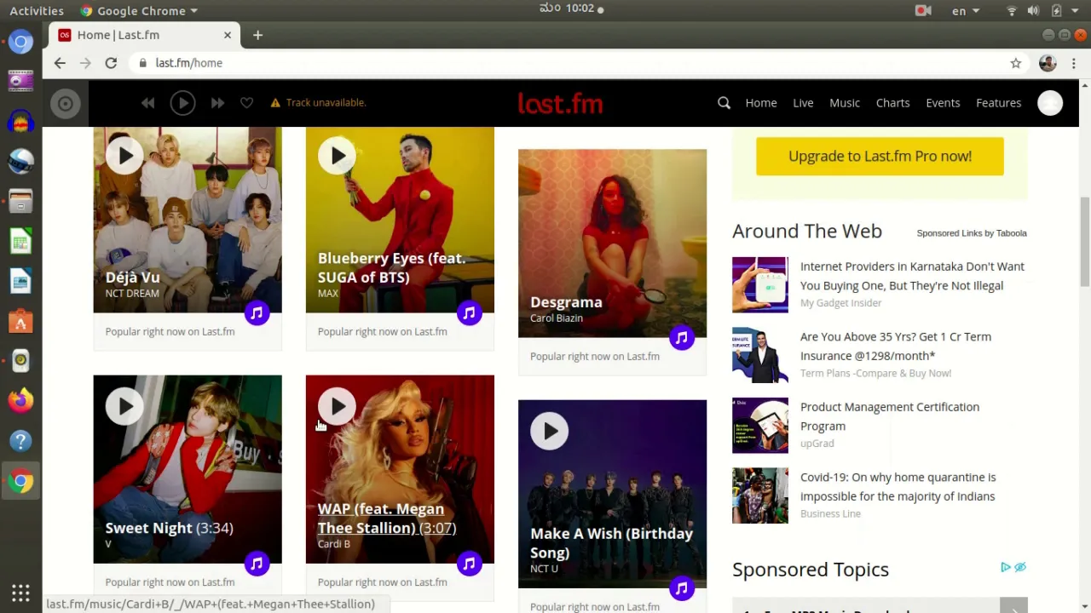Go back in Chrome browser
The image size is (1091, 613).
60,63
